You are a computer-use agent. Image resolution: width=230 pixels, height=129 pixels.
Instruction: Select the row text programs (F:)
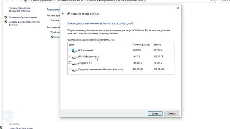tap(85, 63)
